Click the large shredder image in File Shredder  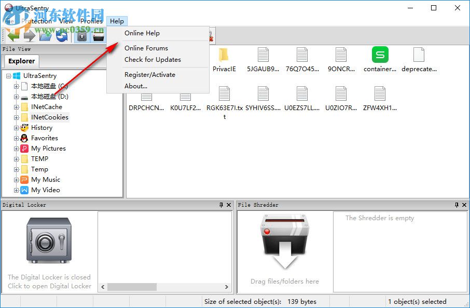point(285,241)
